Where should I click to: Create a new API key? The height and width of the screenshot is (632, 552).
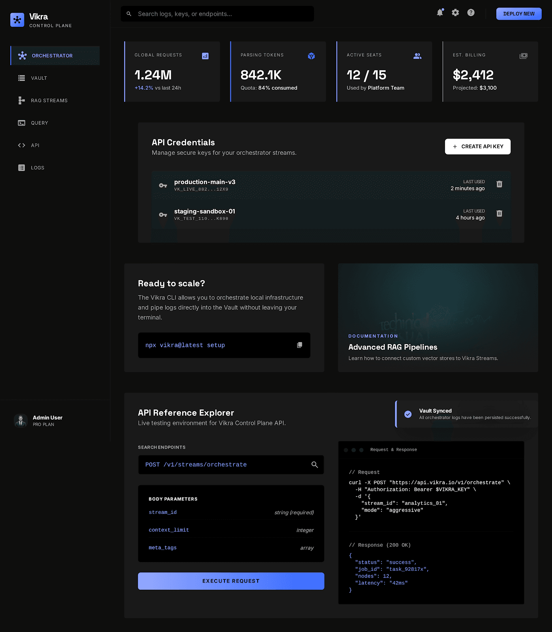point(478,147)
